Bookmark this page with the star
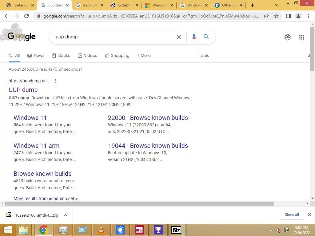 [276, 16]
